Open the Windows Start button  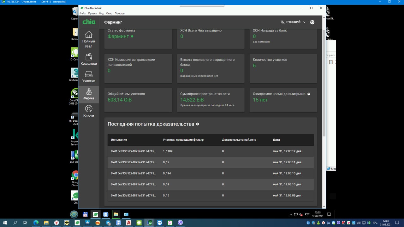pos(5,223)
